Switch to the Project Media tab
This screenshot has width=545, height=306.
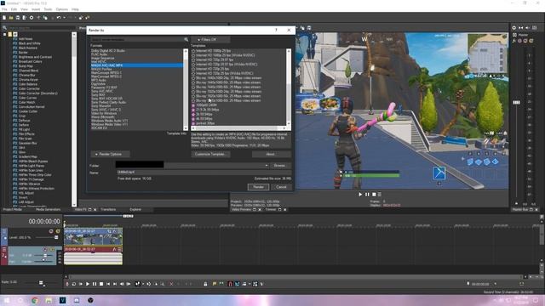[13, 210]
